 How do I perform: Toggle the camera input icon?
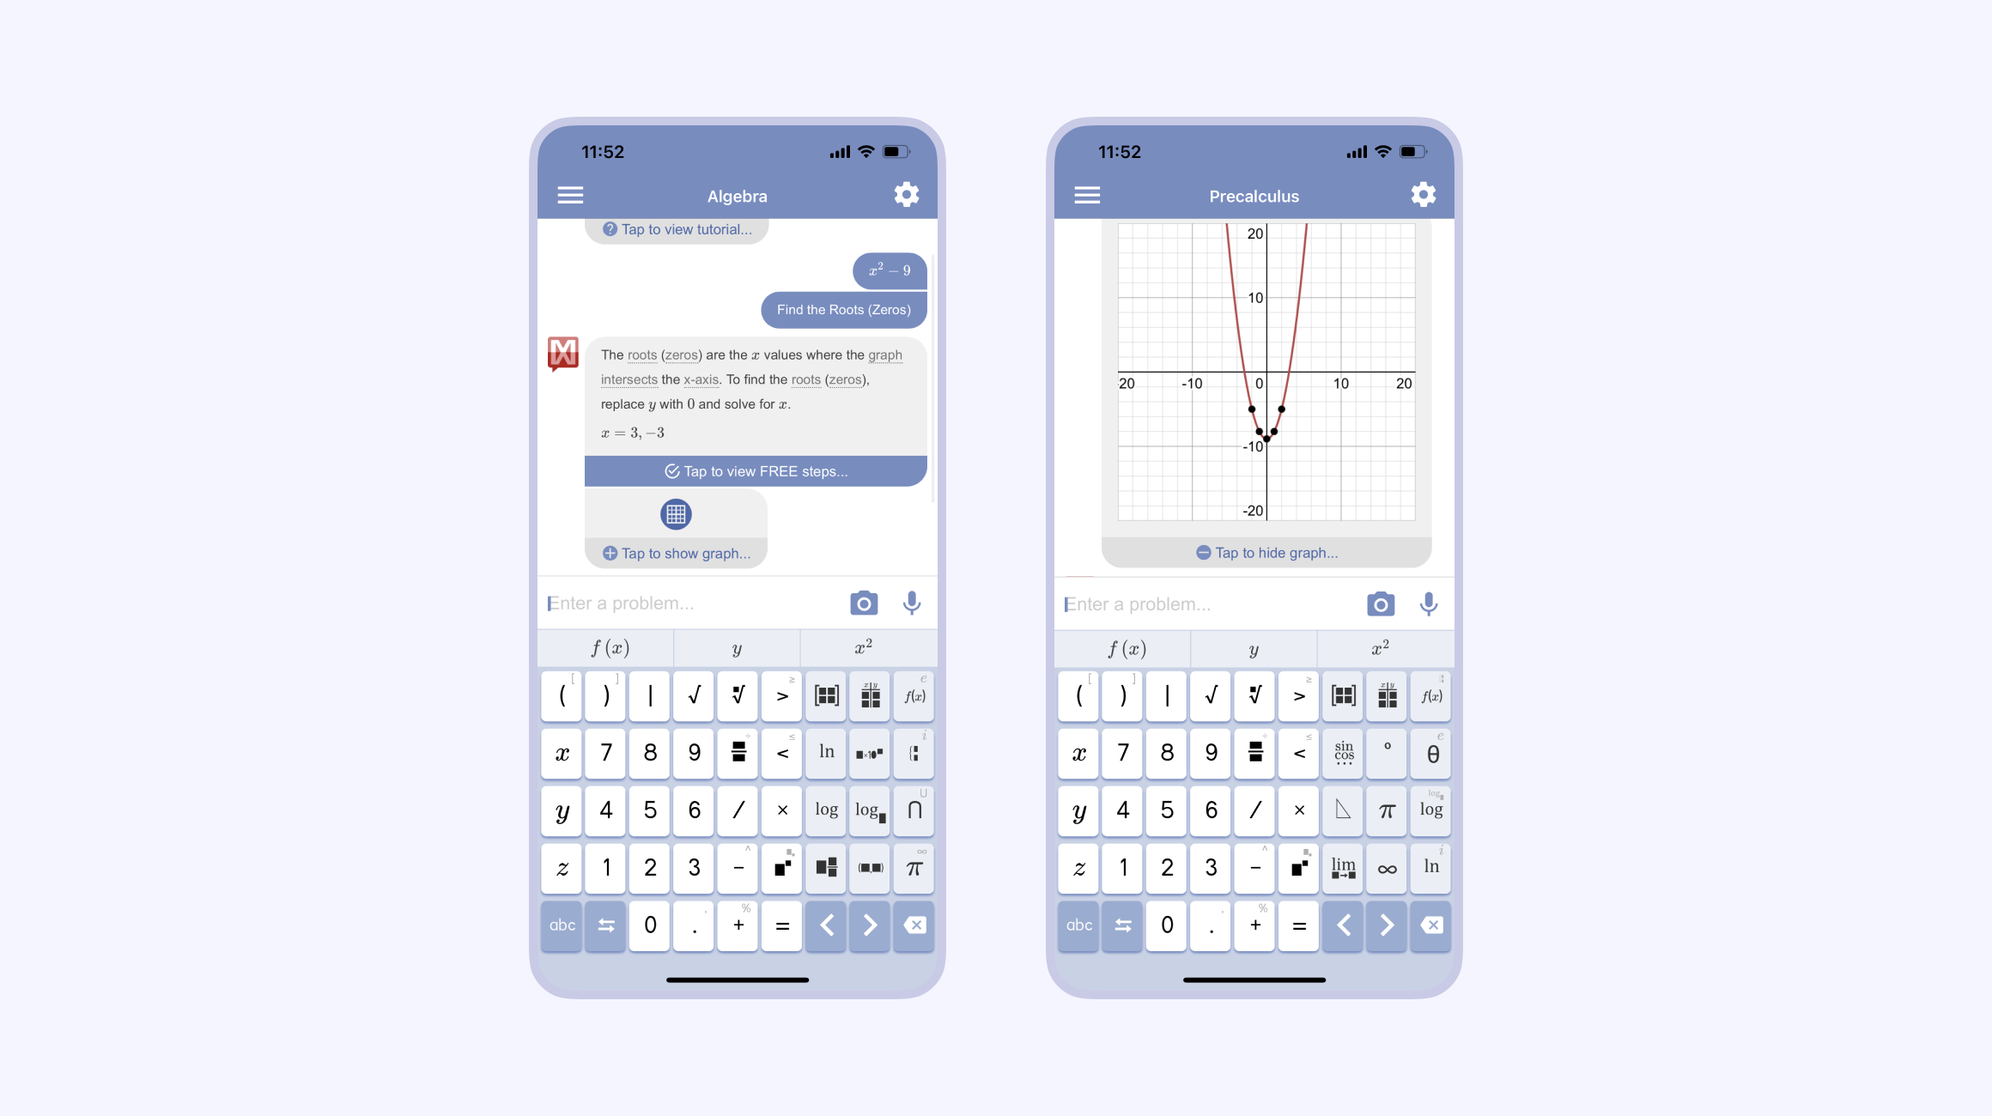[863, 603]
